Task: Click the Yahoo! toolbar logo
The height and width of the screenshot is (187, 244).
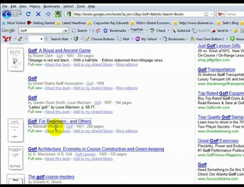Action: point(7,39)
